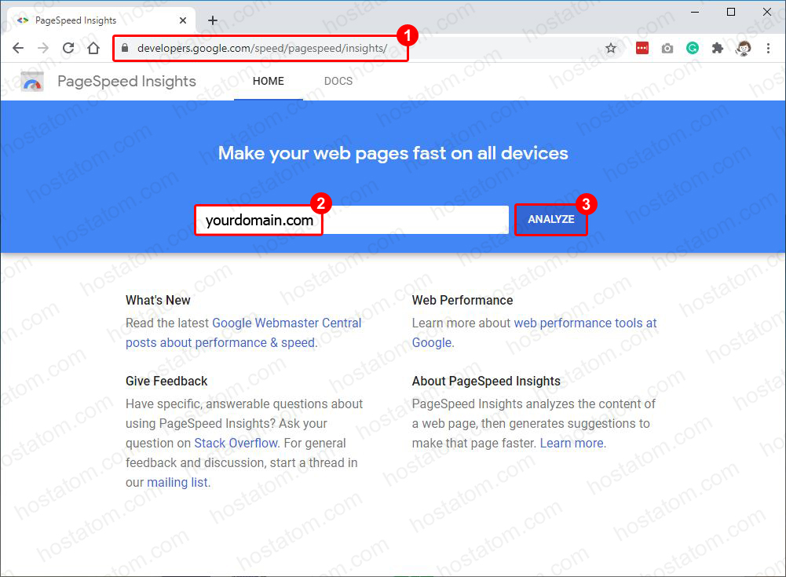Click the address bar URL
The width and height of the screenshot is (786, 577).
click(x=262, y=48)
